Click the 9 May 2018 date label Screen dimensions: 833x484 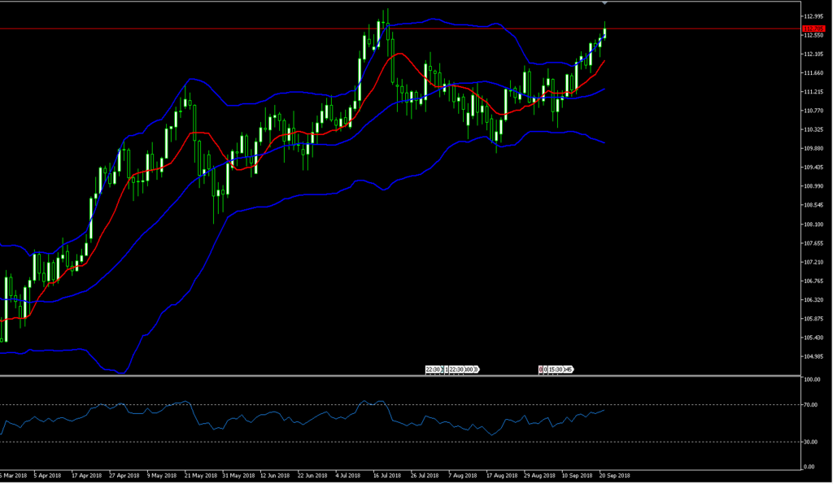[162, 476]
